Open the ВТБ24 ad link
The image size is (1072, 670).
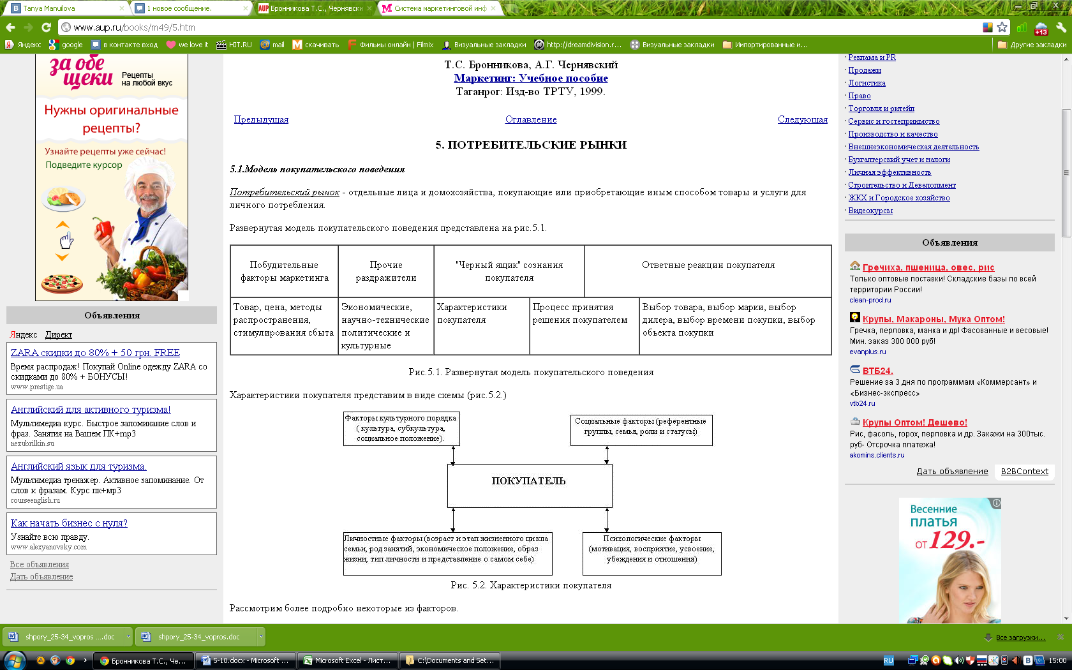(877, 371)
